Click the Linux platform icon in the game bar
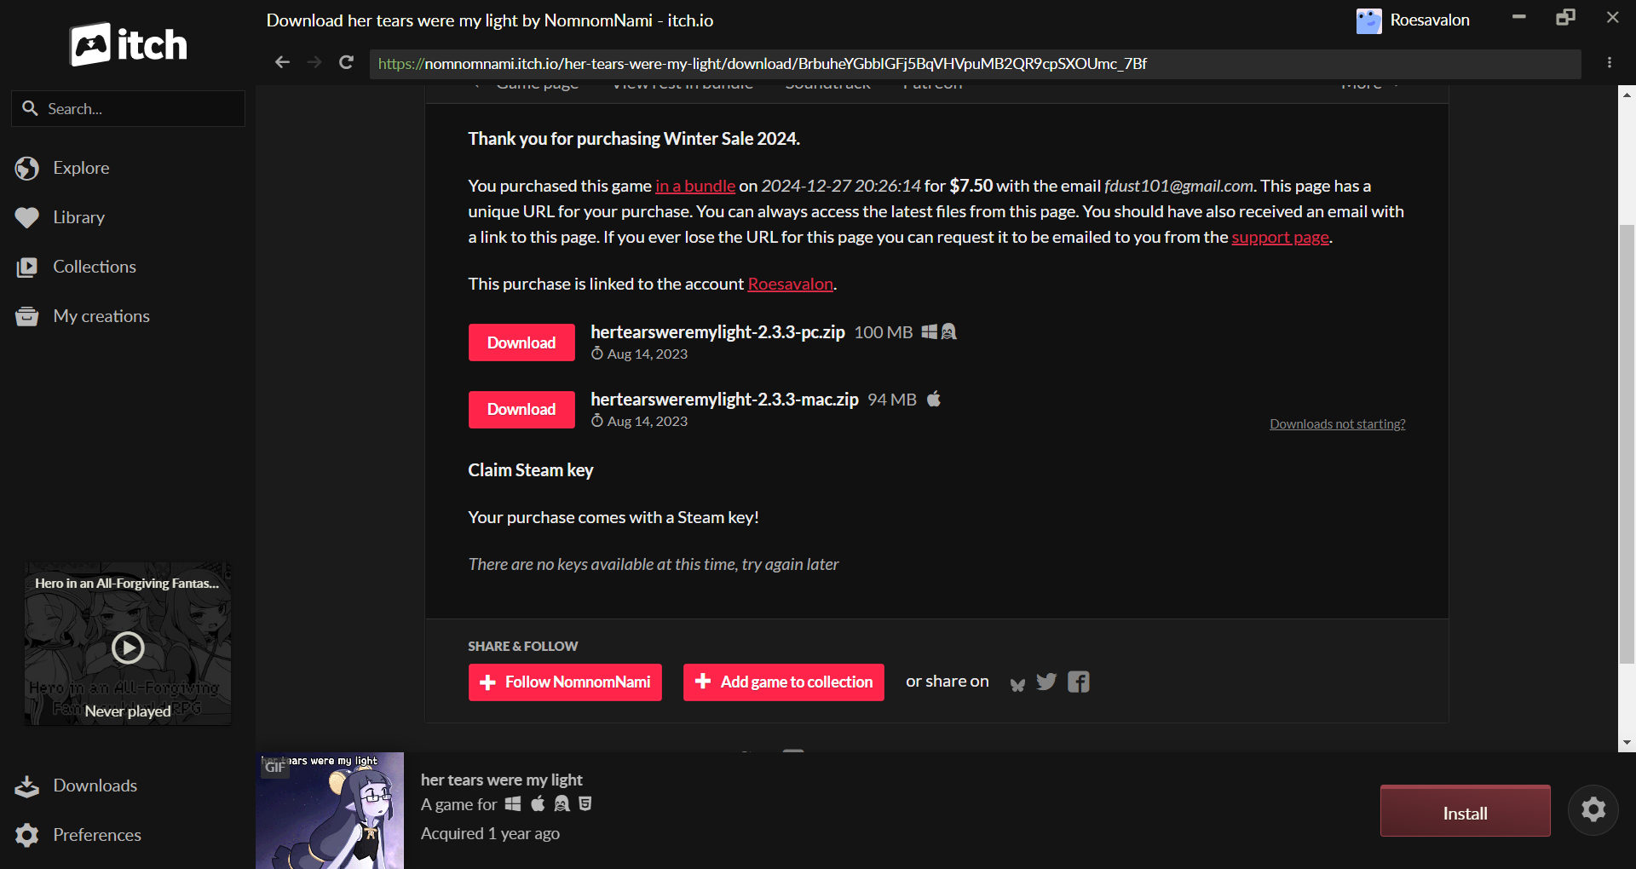1636x869 pixels. (x=562, y=803)
